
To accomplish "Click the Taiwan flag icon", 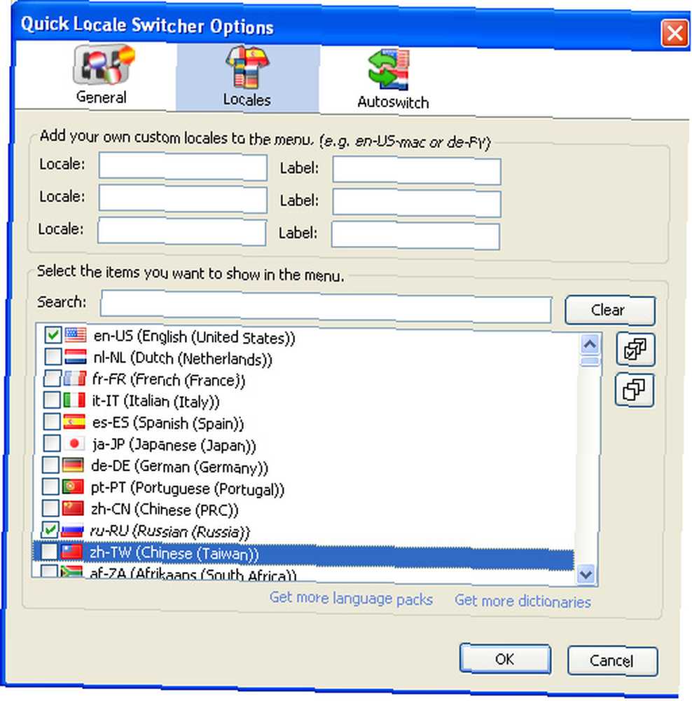I will [x=71, y=552].
